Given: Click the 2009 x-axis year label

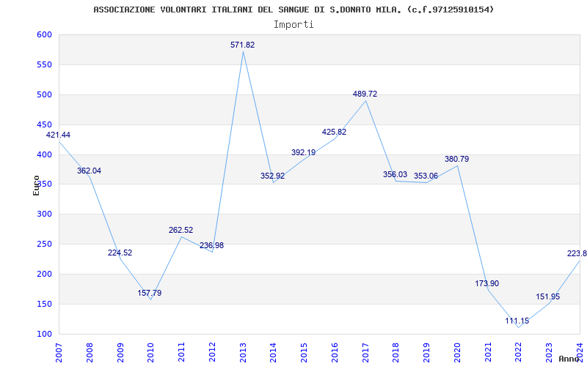Looking at the screenshot, I should coord(120,353).
